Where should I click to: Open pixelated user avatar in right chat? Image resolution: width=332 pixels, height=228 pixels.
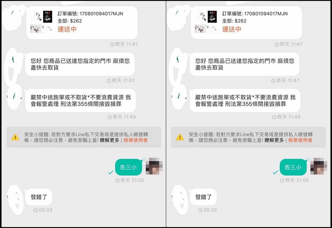click(x=319, y=166)
